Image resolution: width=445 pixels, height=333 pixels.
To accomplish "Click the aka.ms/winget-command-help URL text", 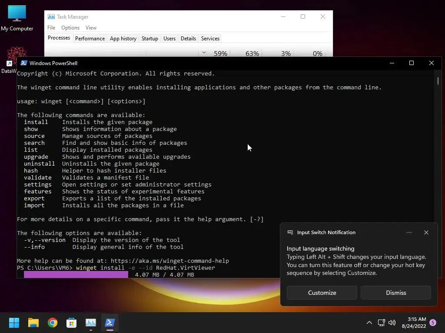I will coord(170,261).
